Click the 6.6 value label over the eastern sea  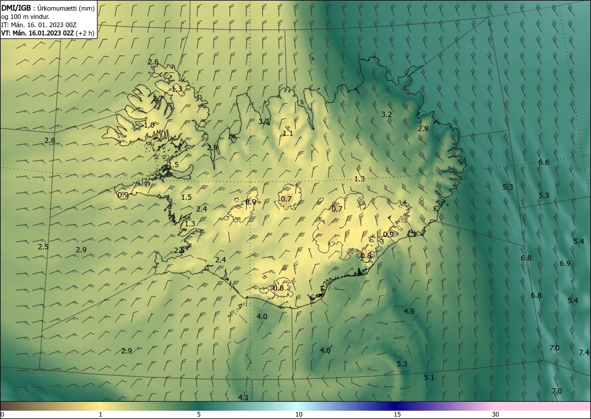click(544, 163)
